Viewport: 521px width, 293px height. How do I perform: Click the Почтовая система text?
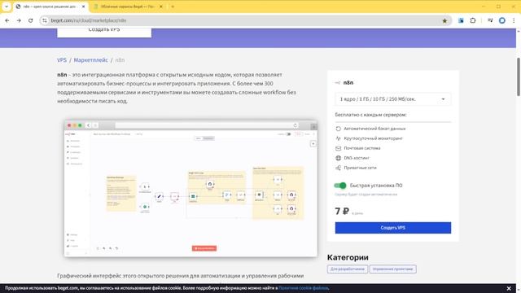(362, 148)
